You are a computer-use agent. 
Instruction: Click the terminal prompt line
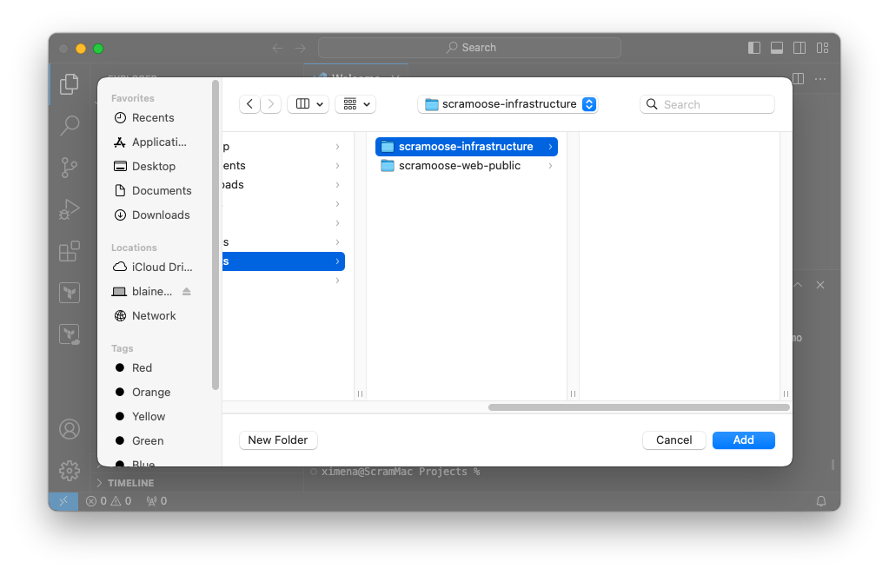click(x=401, y=472)
